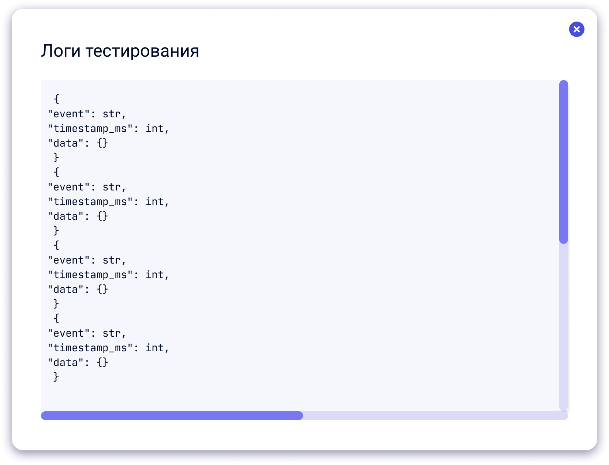
Task: Click the empty vertical scrollbar track below the thumb
Action: (x=564, y=327)
